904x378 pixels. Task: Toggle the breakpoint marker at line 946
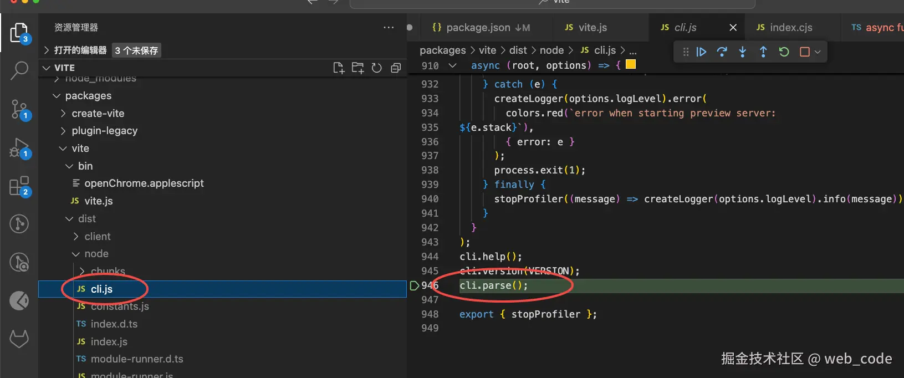point(415,286)
